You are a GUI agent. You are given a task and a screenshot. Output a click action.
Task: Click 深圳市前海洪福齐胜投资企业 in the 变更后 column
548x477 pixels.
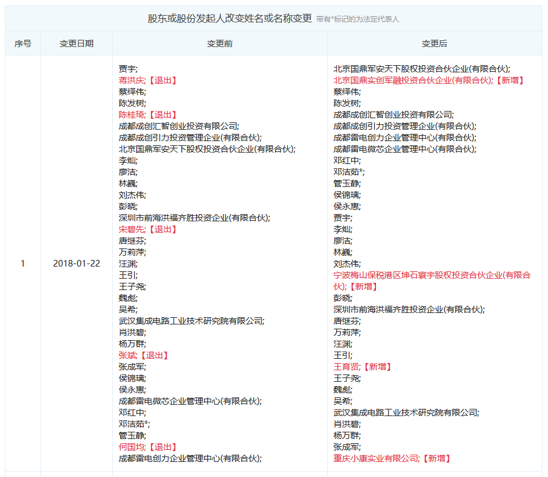click(x=409, y=309)
